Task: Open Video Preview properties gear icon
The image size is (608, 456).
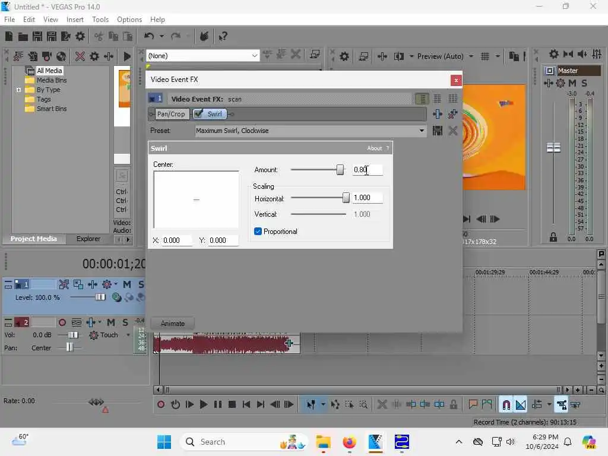Action: [344, 56]
